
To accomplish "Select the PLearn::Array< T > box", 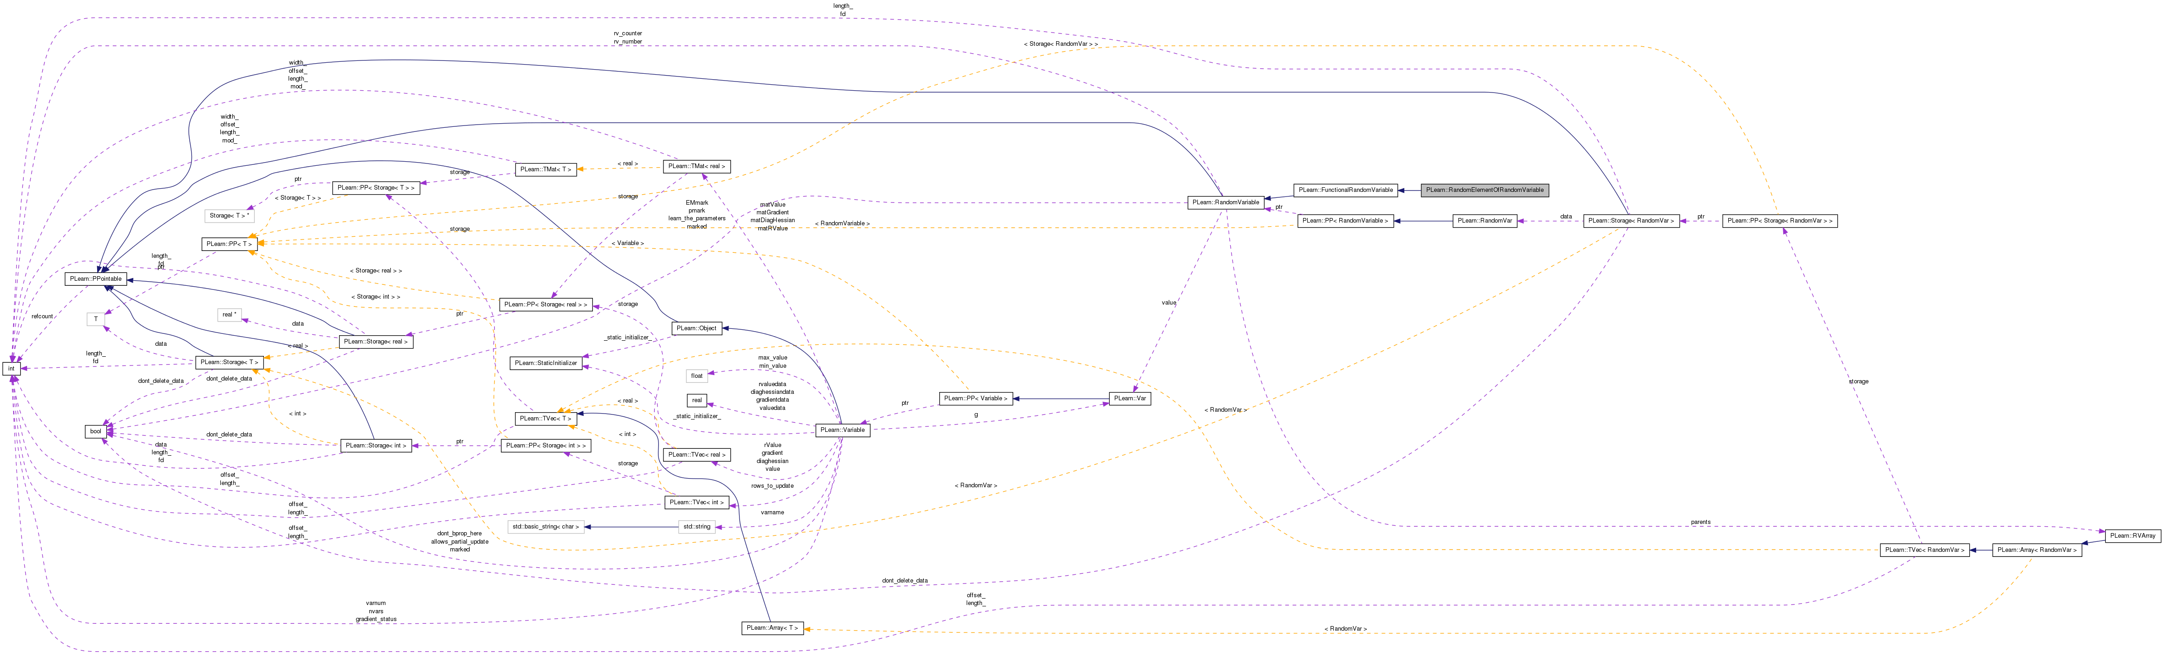I will (x=772, y=628).
